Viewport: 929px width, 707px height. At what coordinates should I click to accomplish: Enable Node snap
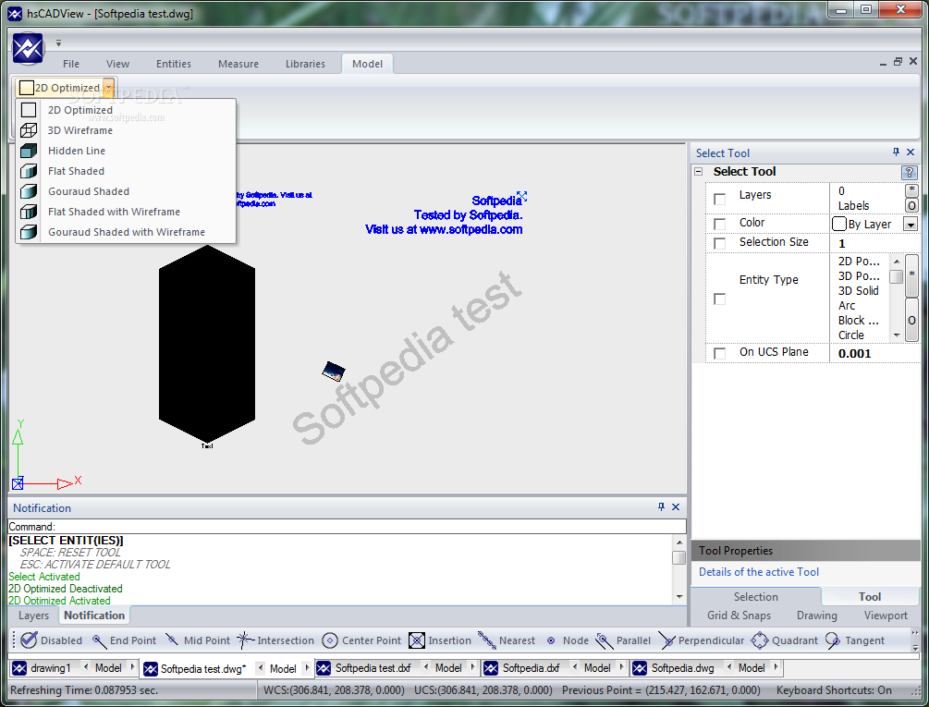pos(568,640)
